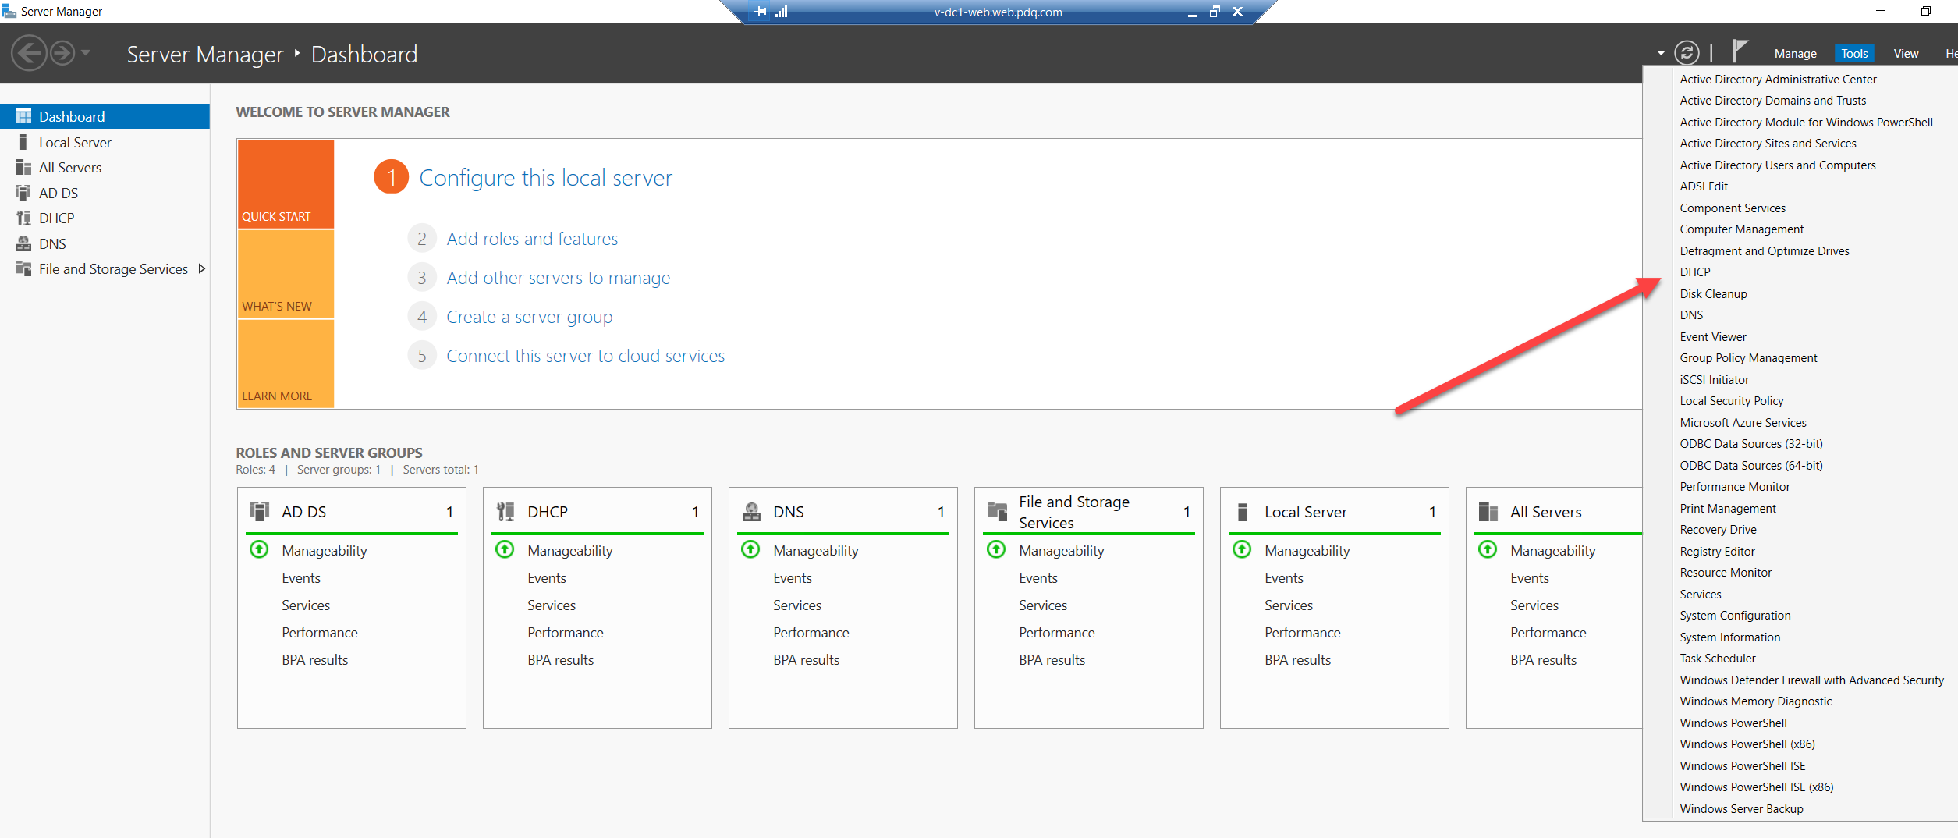Click All Servers Manageability status icon
Screen dimensions: 1958x838
pos(1488,549)
